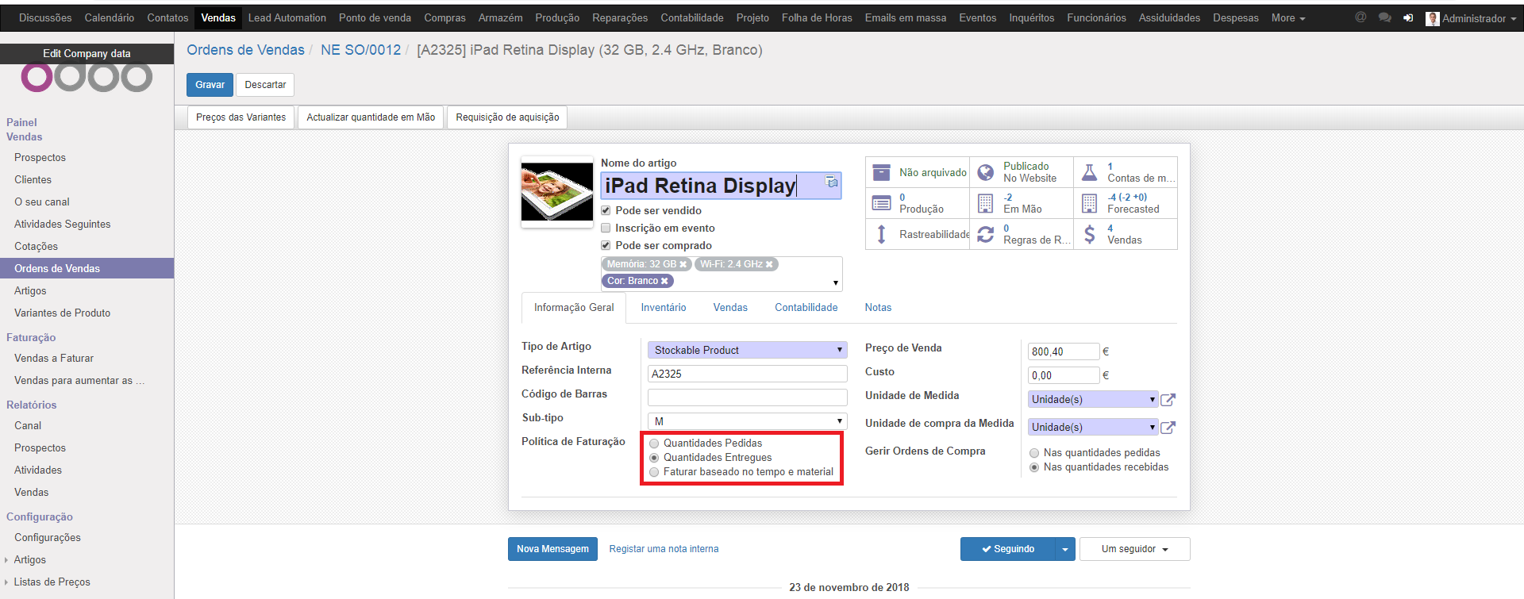The width and height of the screenshot is (1524, 599).
Task: Expand the attribute tags dropdown arrow
Action: [x=835, y=282]
